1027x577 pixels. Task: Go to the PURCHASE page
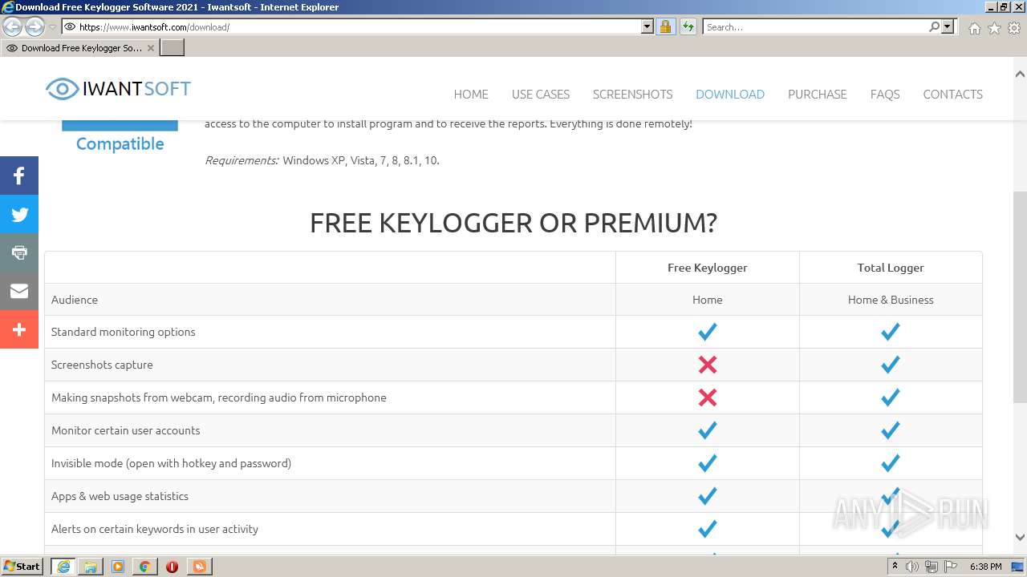(817, 95)
